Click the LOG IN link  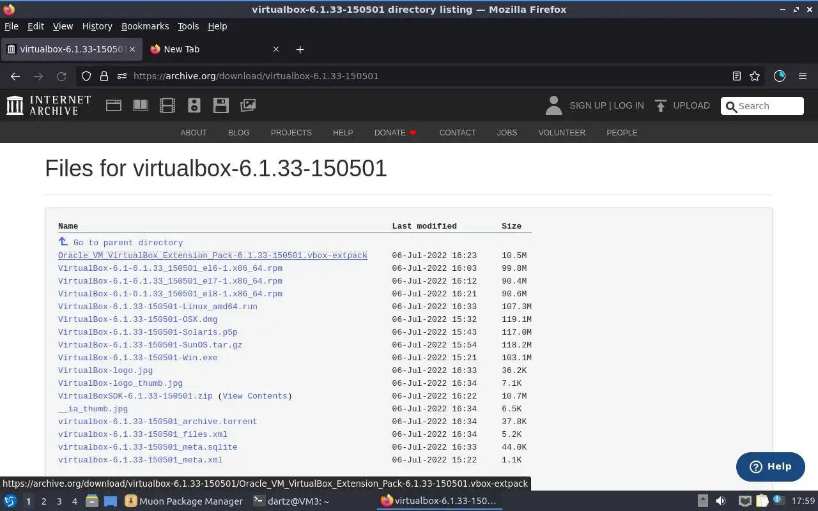629,105
